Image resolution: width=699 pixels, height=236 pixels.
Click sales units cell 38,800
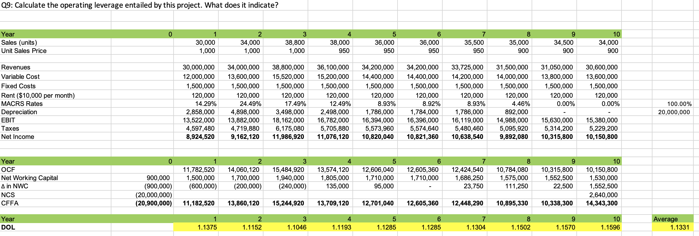pos(295,42)
